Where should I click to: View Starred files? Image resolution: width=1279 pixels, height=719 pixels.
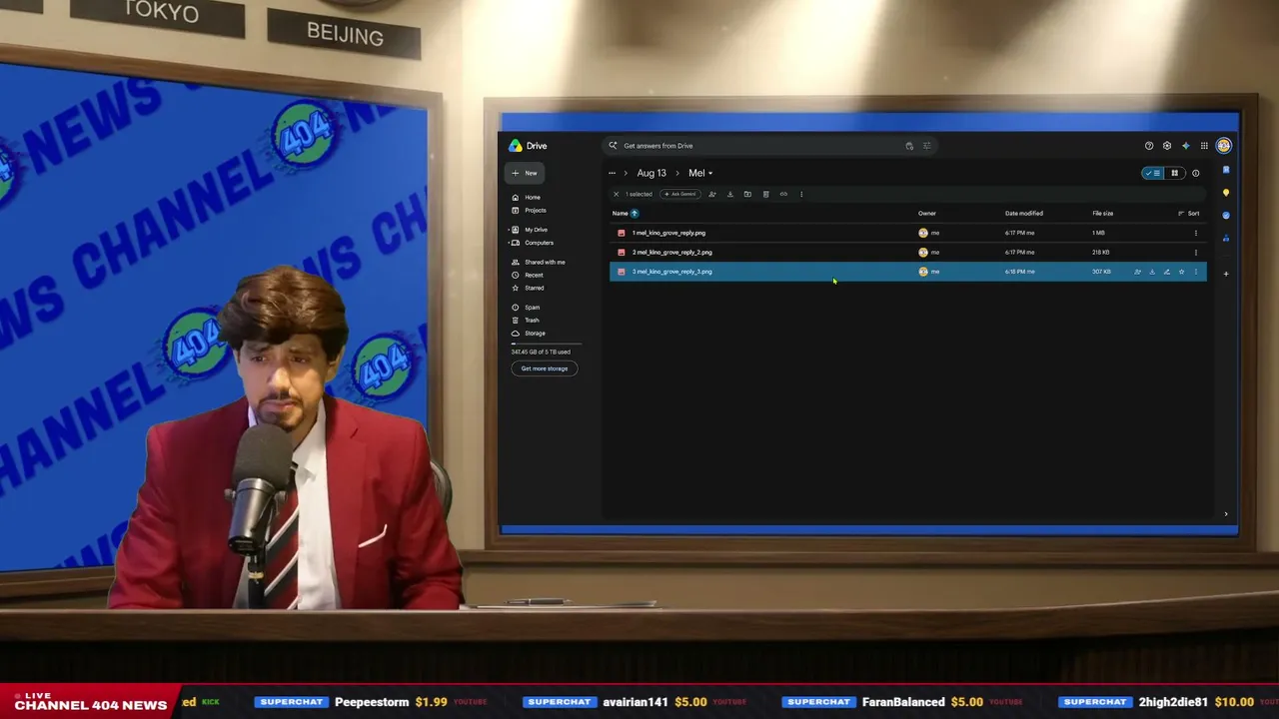click(x=529, y=289)
